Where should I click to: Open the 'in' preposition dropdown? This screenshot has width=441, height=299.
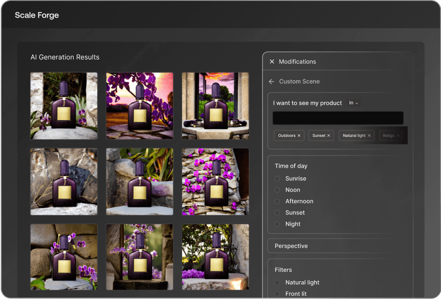click(354, 103)
